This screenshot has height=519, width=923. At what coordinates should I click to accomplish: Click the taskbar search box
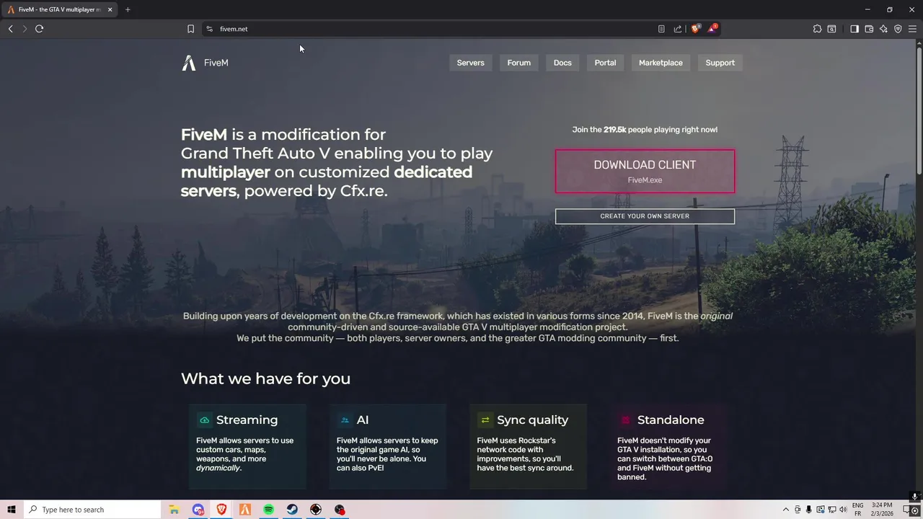(94, 510)
